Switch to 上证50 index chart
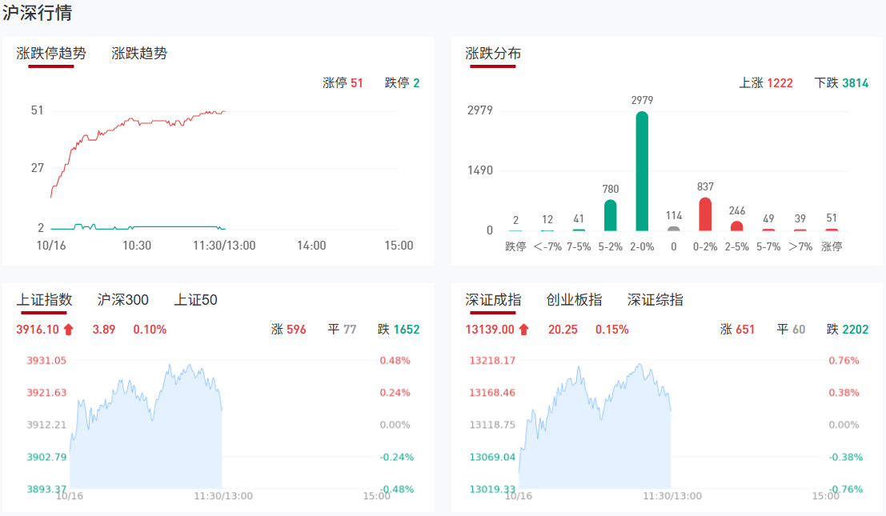 [196, 300]
